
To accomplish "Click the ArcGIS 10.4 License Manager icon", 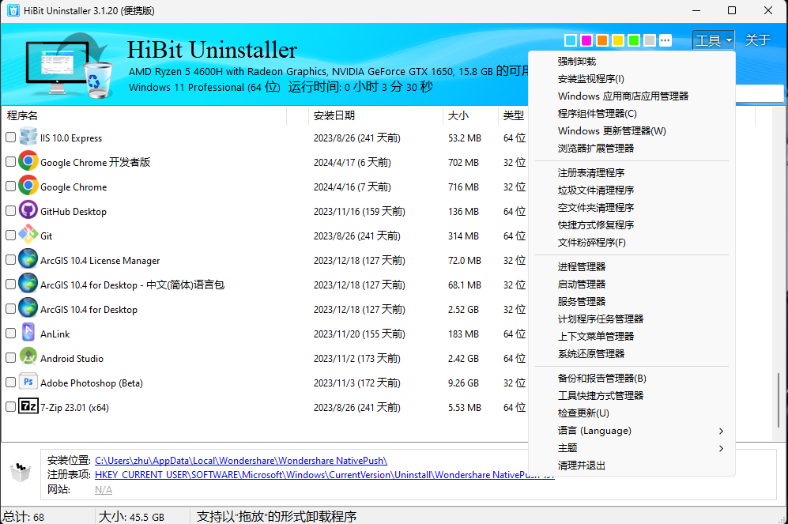I will [x=28, y=259].
